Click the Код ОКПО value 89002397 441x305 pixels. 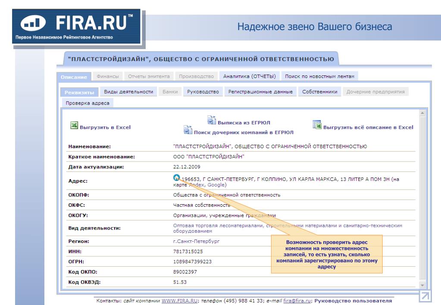(x=185, y=272)
